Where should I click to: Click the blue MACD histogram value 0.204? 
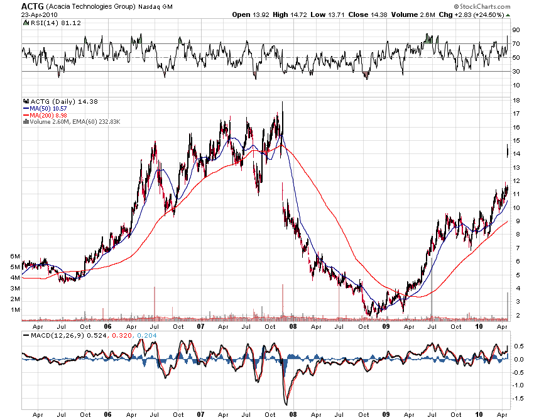[x=147, y=336]
